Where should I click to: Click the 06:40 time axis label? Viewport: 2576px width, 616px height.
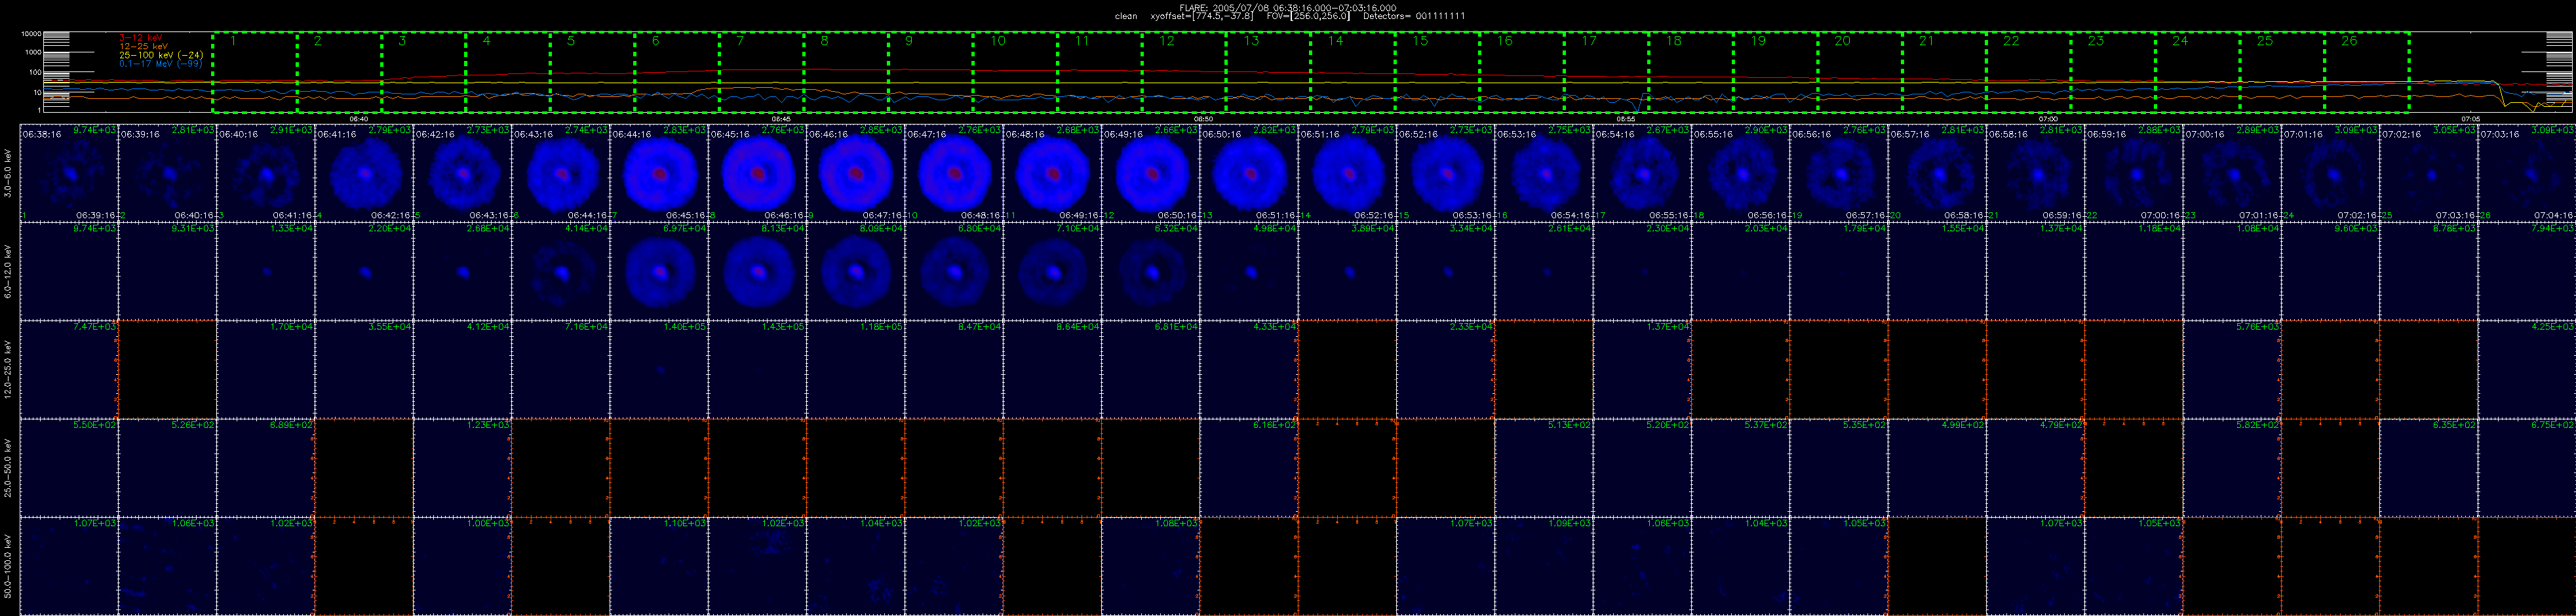(359, 118)
